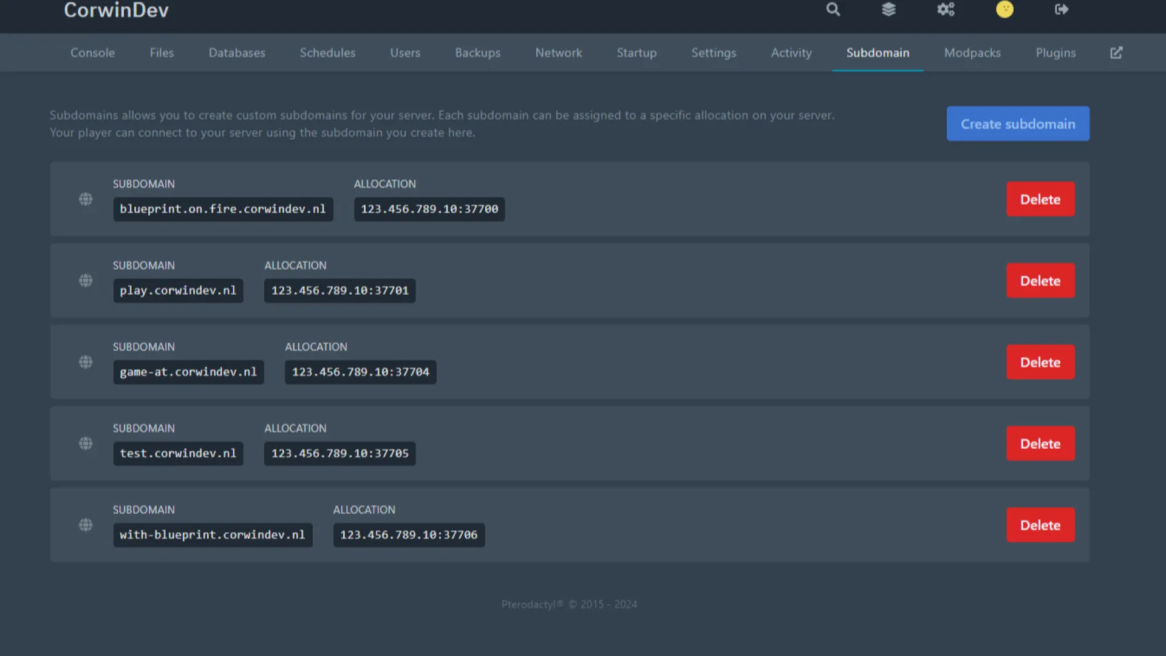Viewport: 1166px width, 656px height.
Task: Click the CorwinDev logo
Action: tap(115, 10)
